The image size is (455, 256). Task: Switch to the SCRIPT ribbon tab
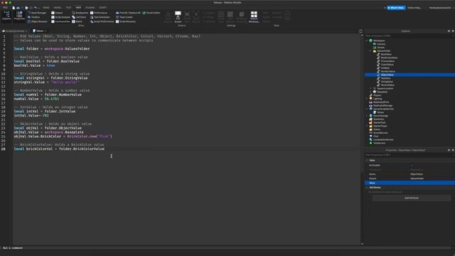(x=102, y=8)
